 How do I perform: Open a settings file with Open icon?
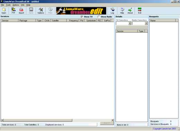[4, 11]
